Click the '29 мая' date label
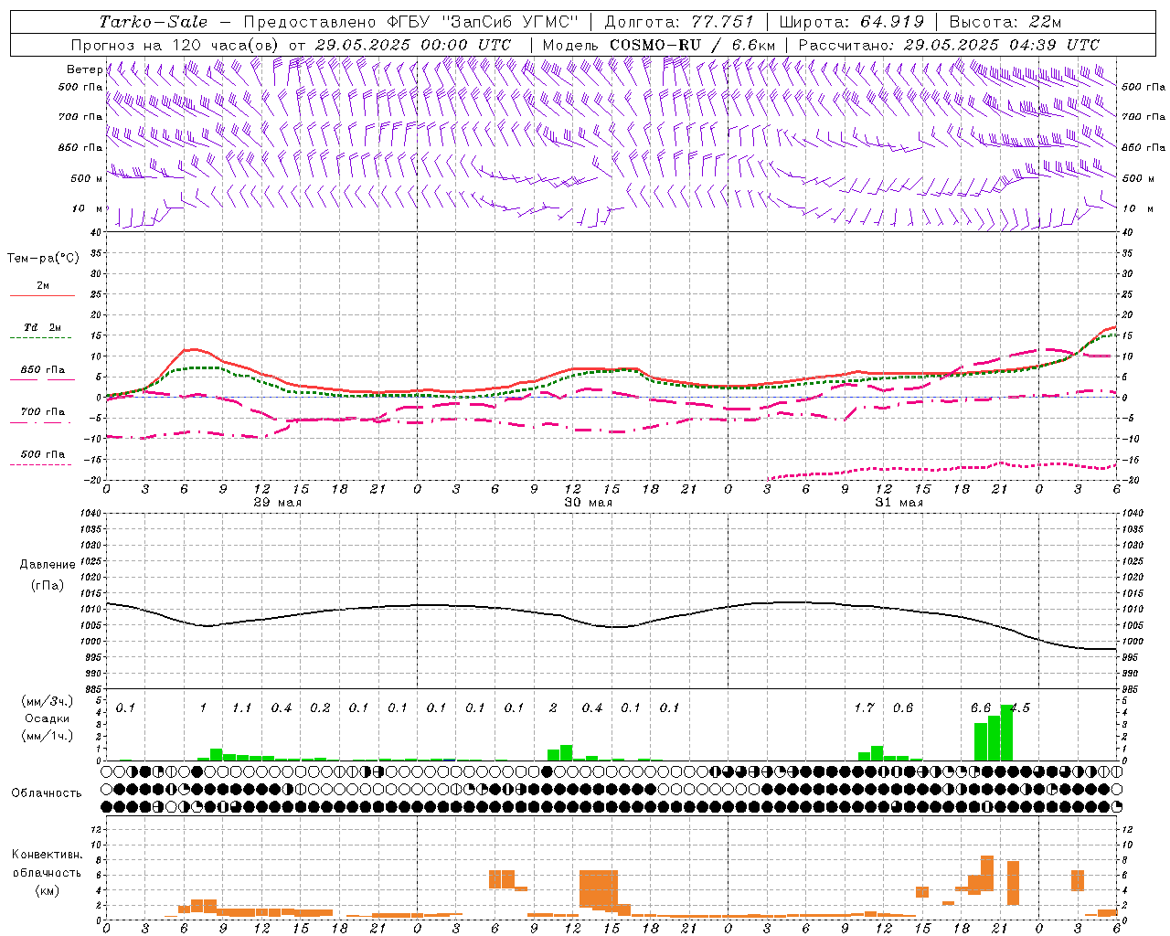 click(x=278, y=503)
